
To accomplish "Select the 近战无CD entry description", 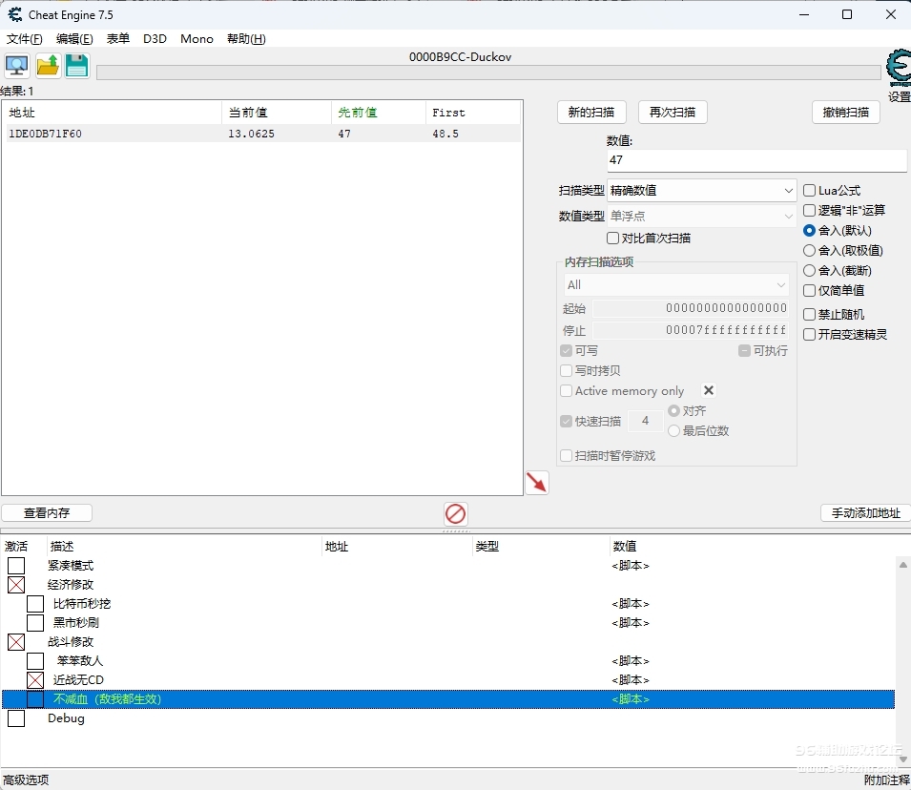I will 78,680.
